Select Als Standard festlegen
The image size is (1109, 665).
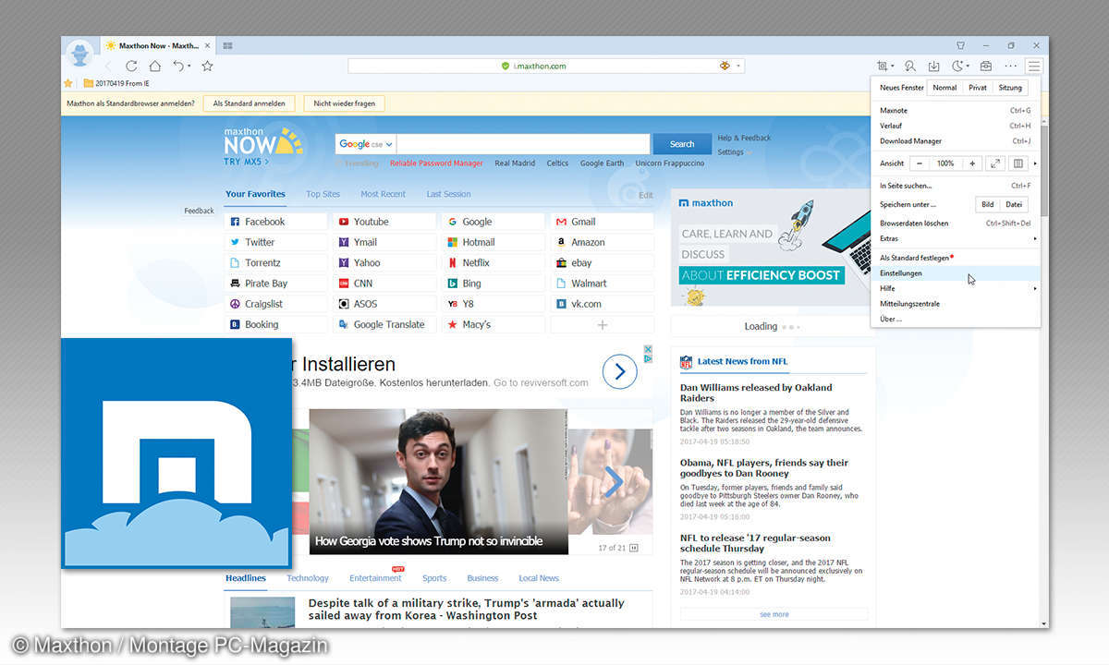tap(956, 258)
